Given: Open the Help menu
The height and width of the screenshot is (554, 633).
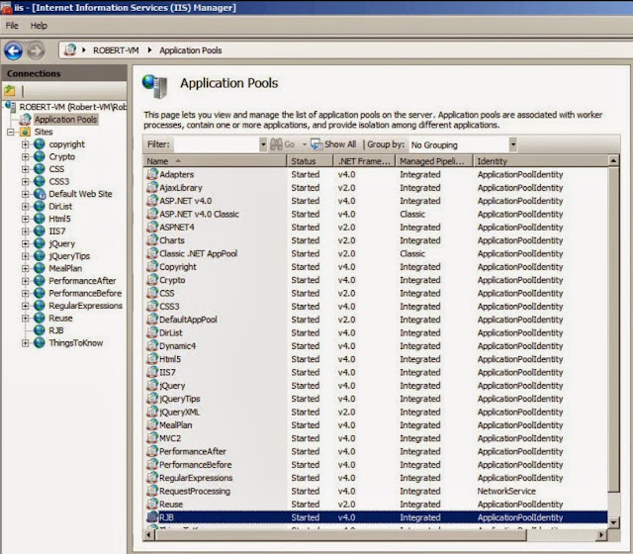Looking at the screenshot, I should (x=39, y=26).
